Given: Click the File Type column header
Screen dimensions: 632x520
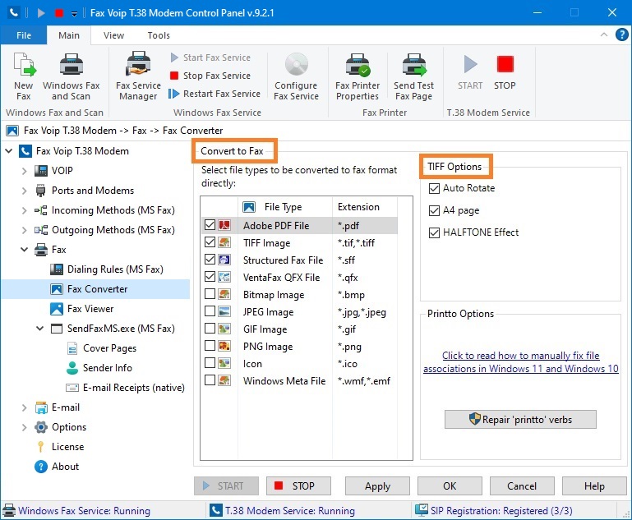Looking at the screenshot, I should [285, 207].
